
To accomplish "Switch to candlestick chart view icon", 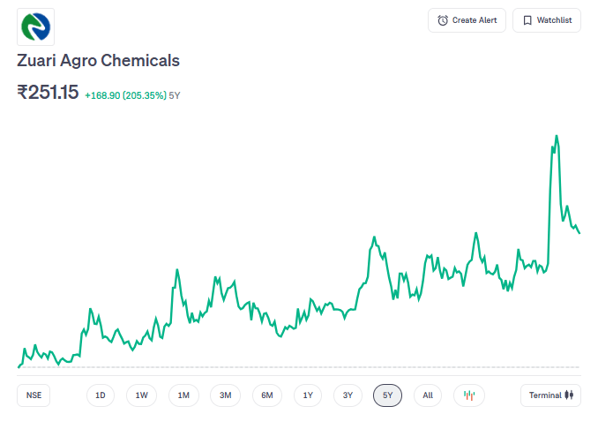I will [x=469, y=395].
